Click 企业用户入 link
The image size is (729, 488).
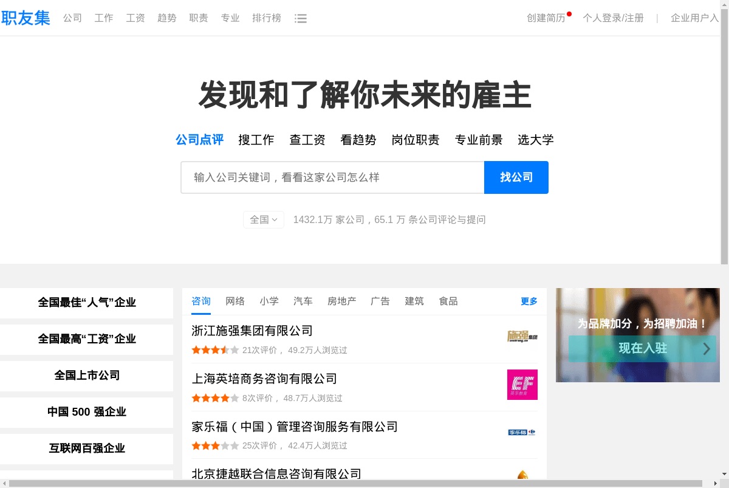click(x=694, y=18)
